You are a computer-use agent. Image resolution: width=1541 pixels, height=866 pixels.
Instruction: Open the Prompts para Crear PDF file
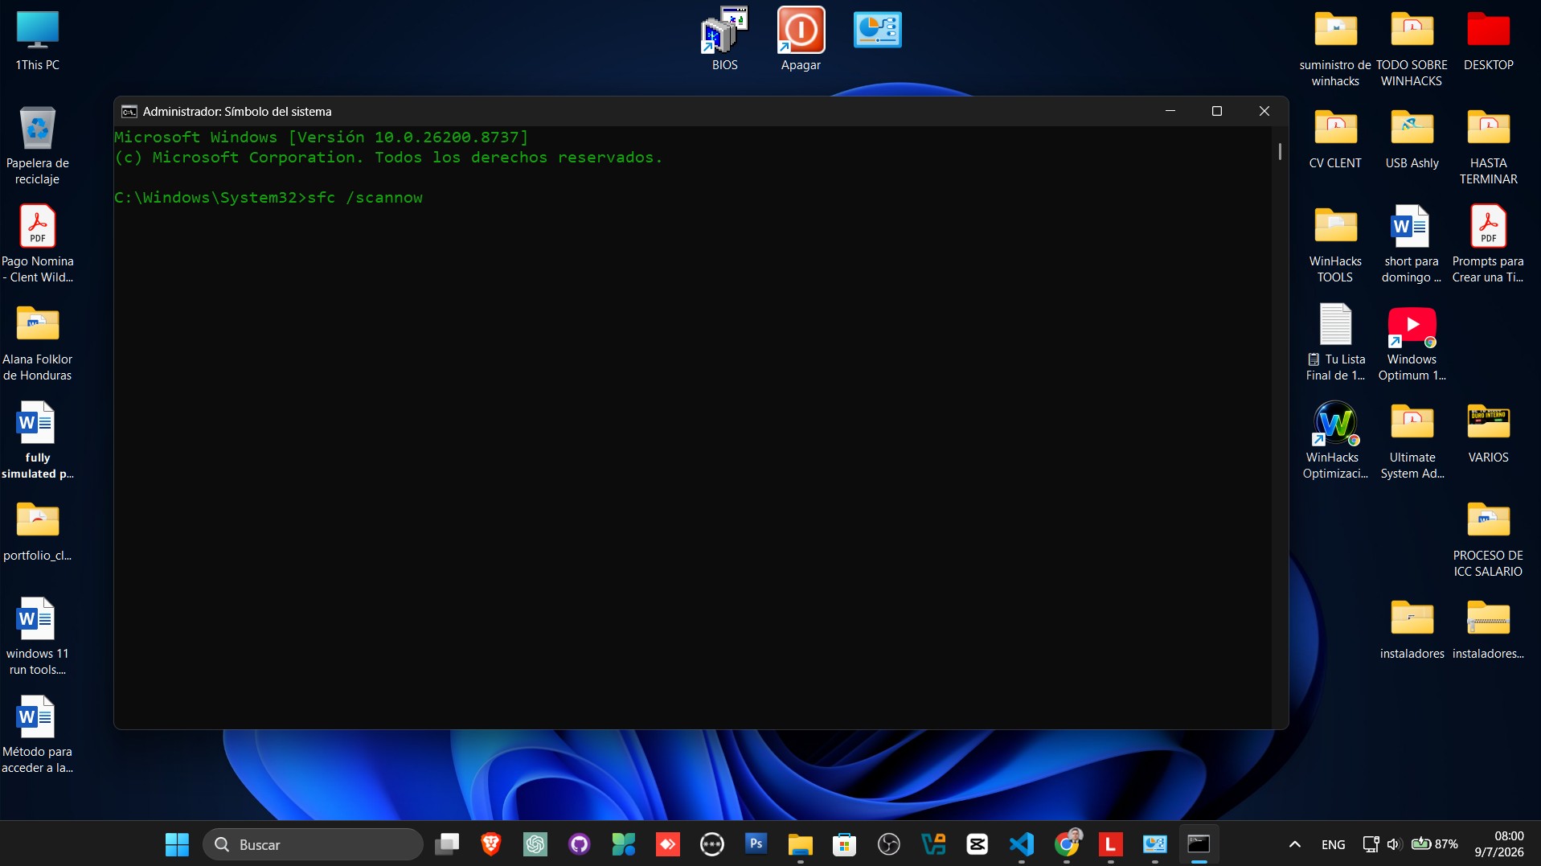coord(1488,244)
